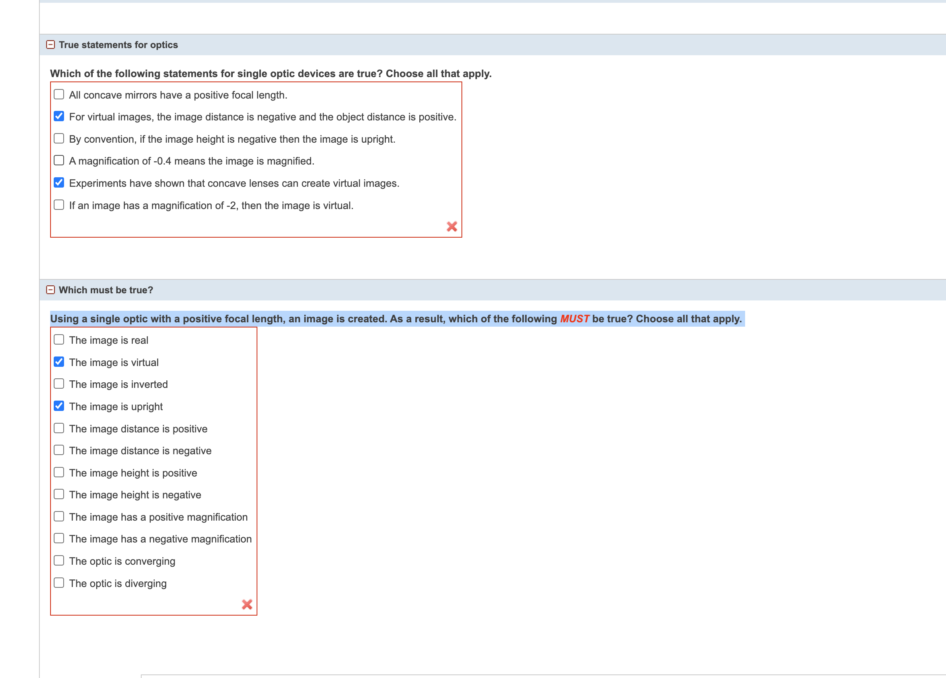Check 'The image has a positive magnification'
Image resolution: width=946 pixels, height=678 pixels.
(x=59, y=516)
